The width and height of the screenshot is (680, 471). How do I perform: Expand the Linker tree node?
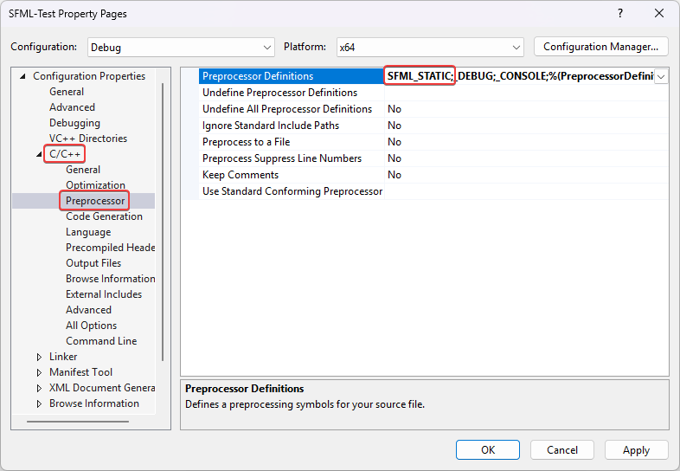tap(40, 357)
